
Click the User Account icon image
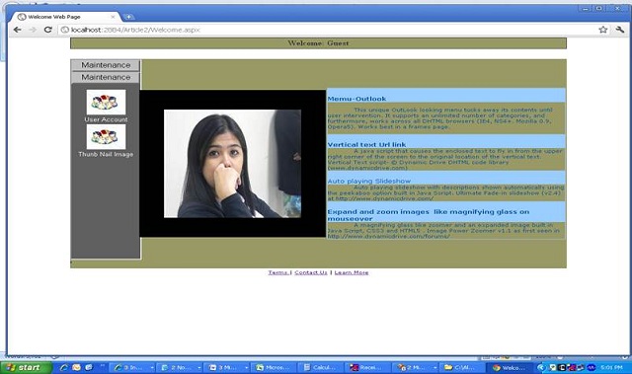click(106, 102)
